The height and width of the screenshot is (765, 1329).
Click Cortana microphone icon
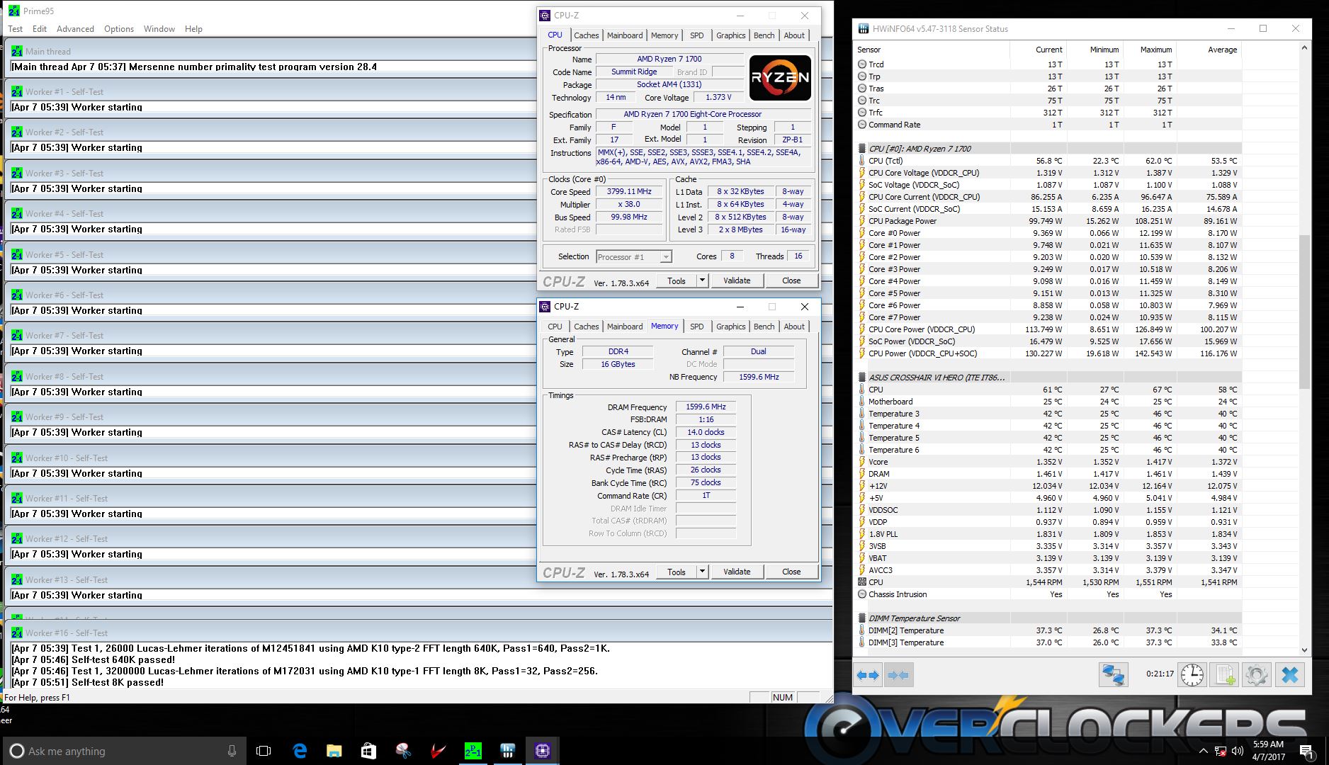[x=232, y=751]
